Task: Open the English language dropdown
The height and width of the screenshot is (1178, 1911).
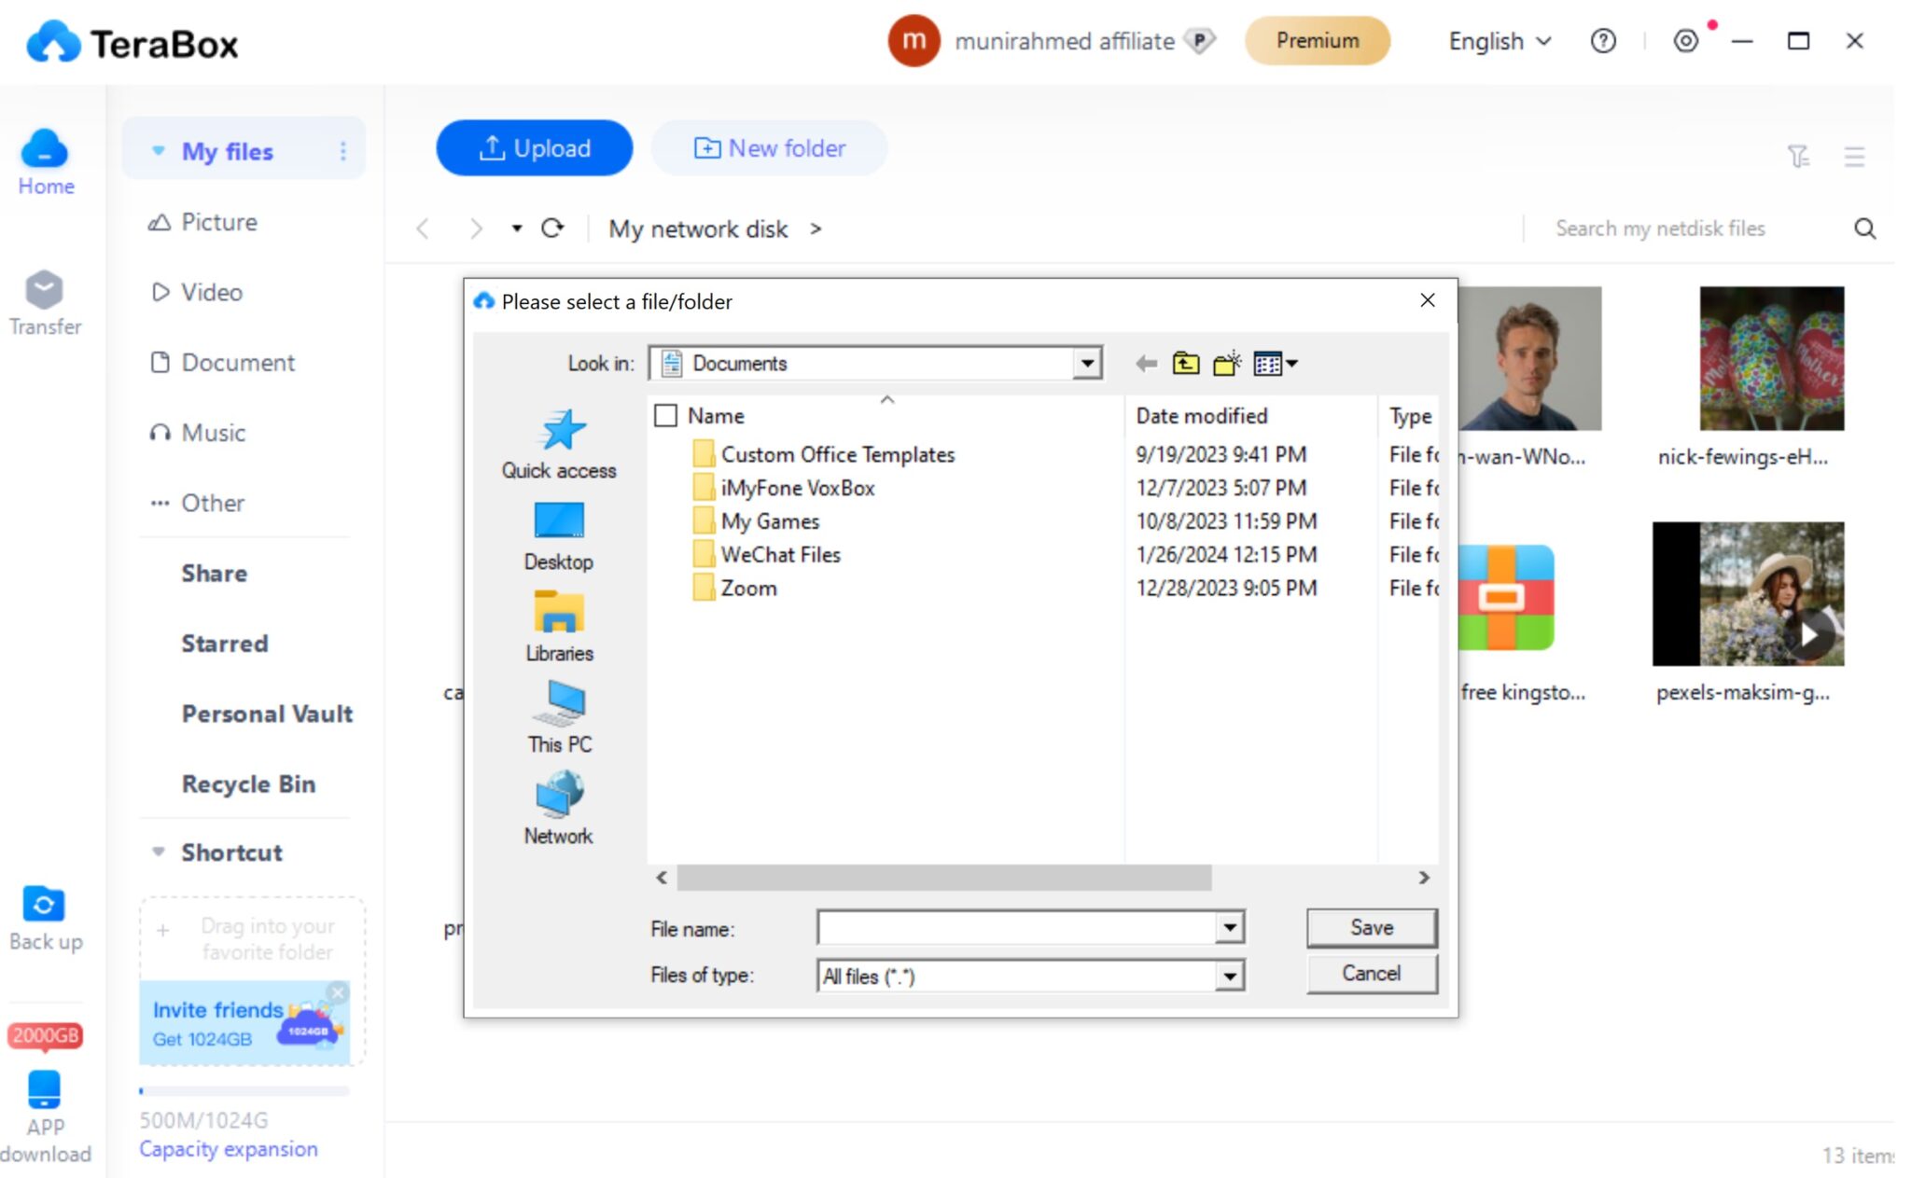Action: click(1500, 41)
